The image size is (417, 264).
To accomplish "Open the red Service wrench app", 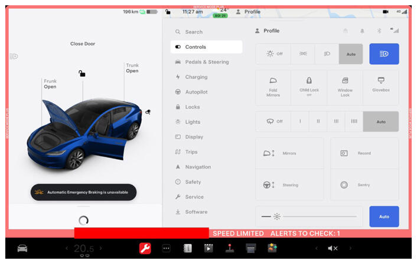I will pyautogui.click(x=145, y=248).
